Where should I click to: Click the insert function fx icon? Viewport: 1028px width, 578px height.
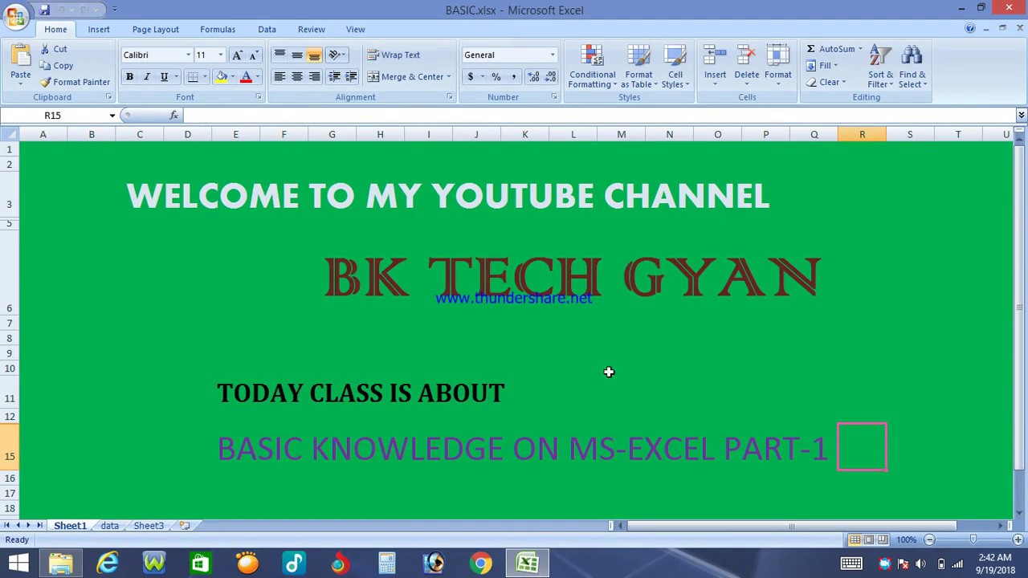(x=173, y=116)
